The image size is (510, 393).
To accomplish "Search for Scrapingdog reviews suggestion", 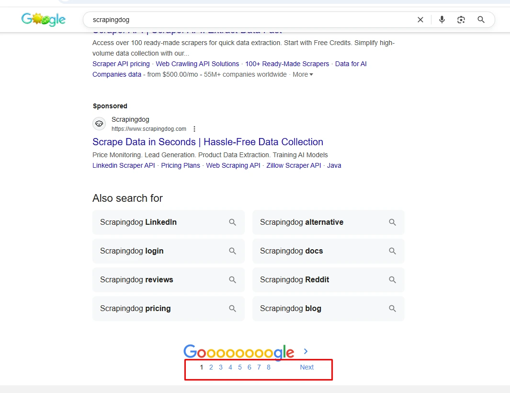I will [169, 280].
